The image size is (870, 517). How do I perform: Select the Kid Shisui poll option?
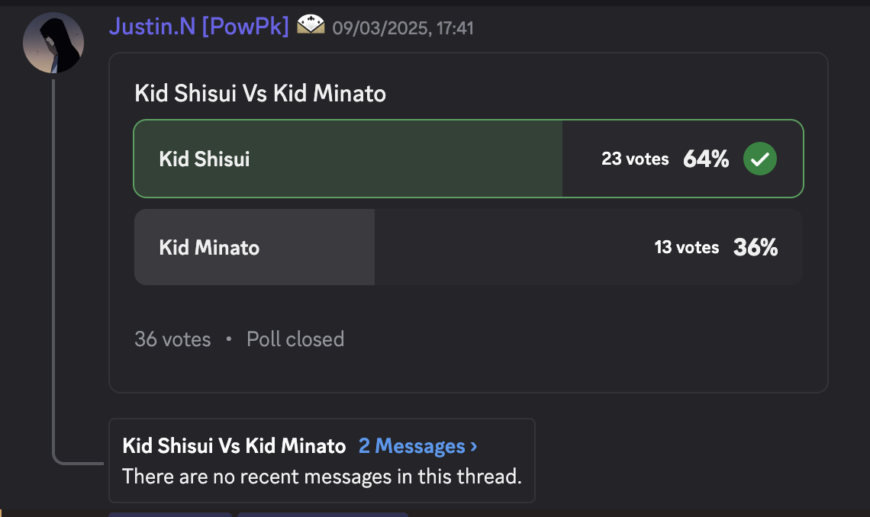pos(469,159)
